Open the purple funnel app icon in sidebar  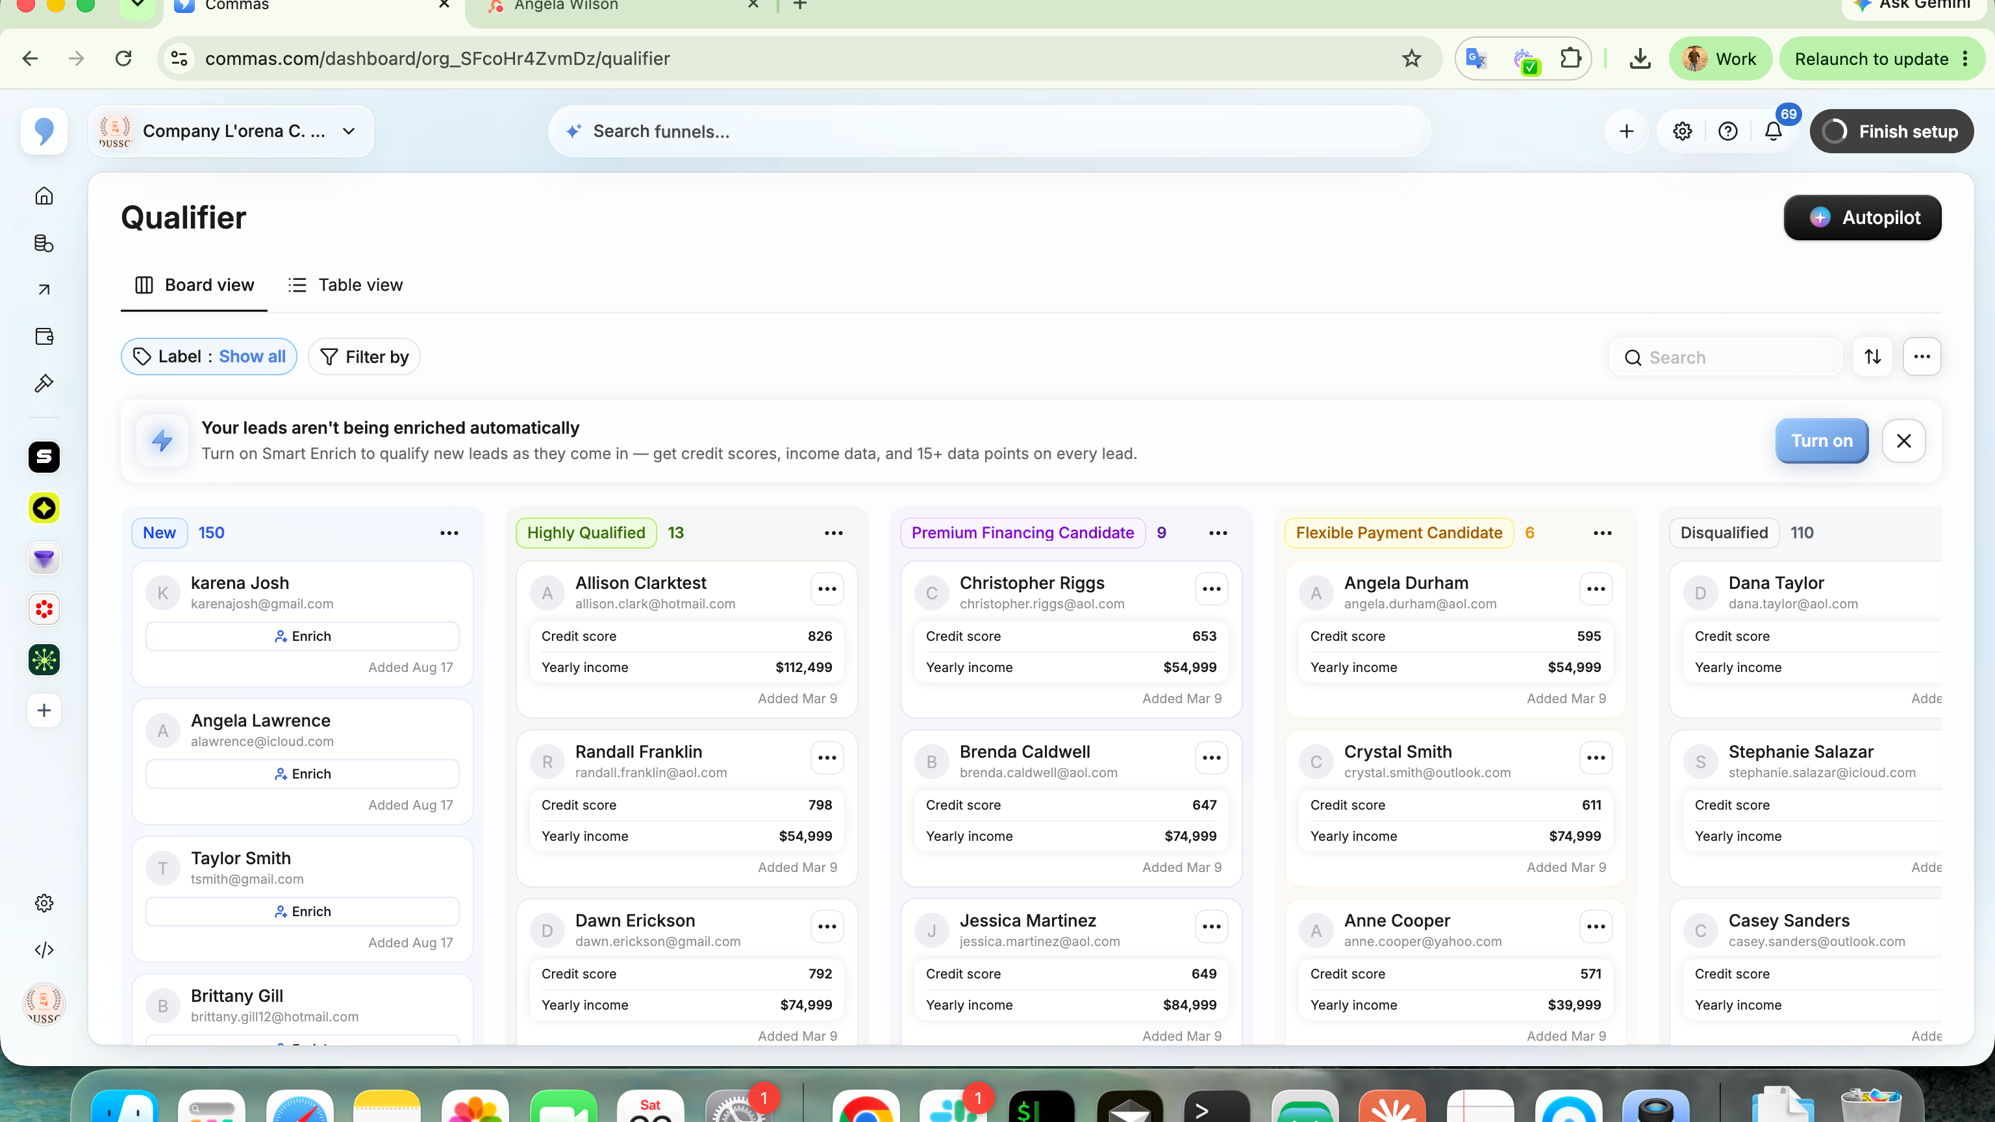(x=44, y=558)
